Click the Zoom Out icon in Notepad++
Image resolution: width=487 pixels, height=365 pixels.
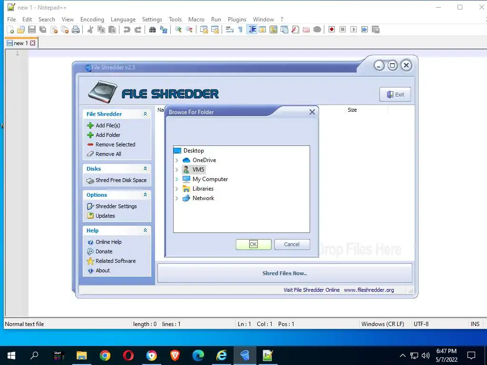(189, 29)
